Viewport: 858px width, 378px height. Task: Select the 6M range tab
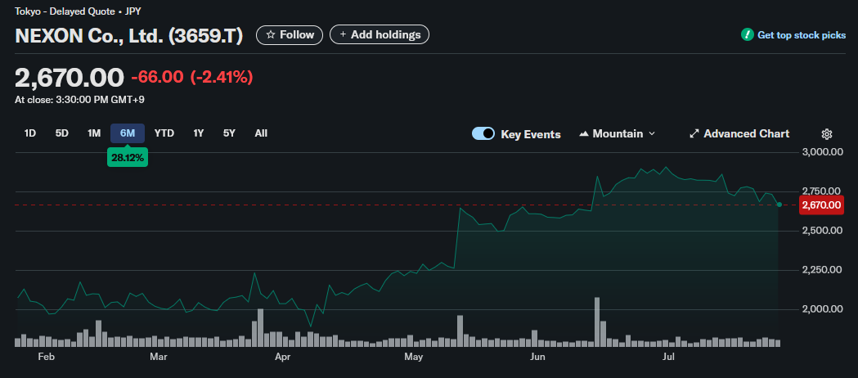(x=128, y=133)
